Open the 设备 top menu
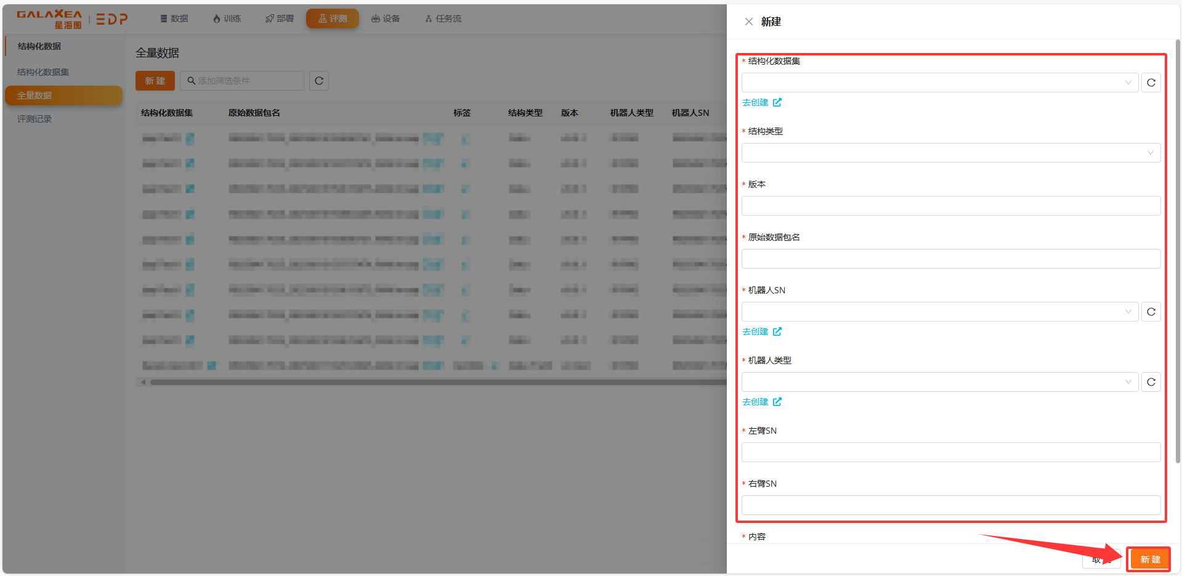This screenshot has width=1182, height=576. tap(386, 18)
